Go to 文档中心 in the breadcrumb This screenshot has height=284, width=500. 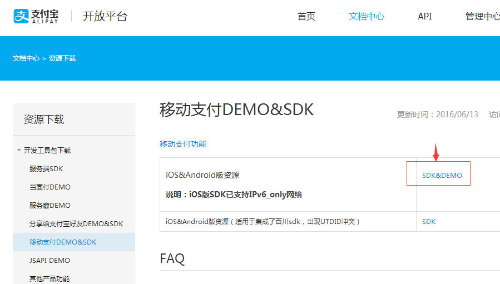[x=26, y=58]
